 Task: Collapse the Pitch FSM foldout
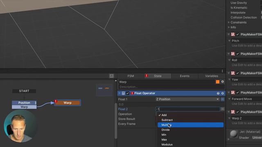[229, 41]
